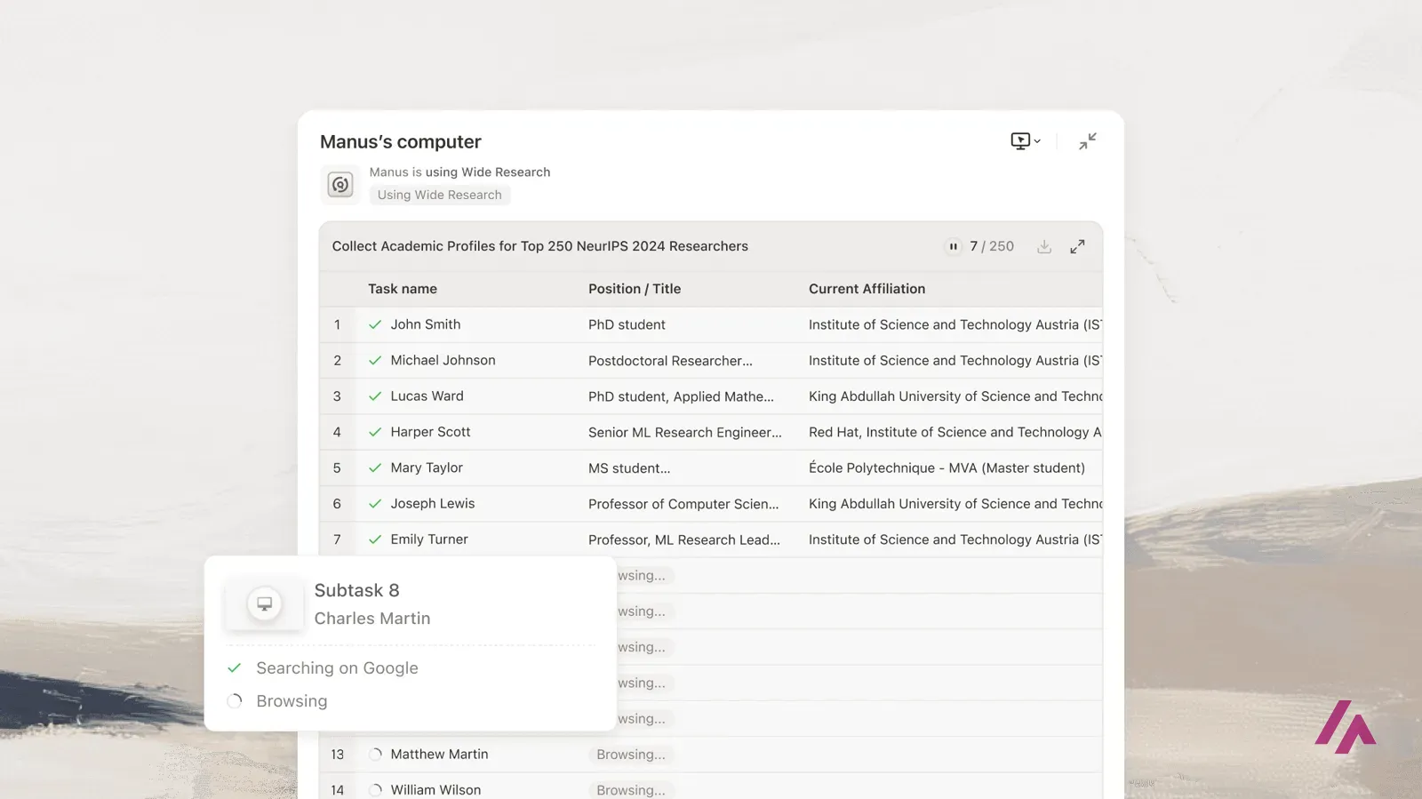Click the Wide Research tool icon
1422x799 pixels.
pos(340,184)
